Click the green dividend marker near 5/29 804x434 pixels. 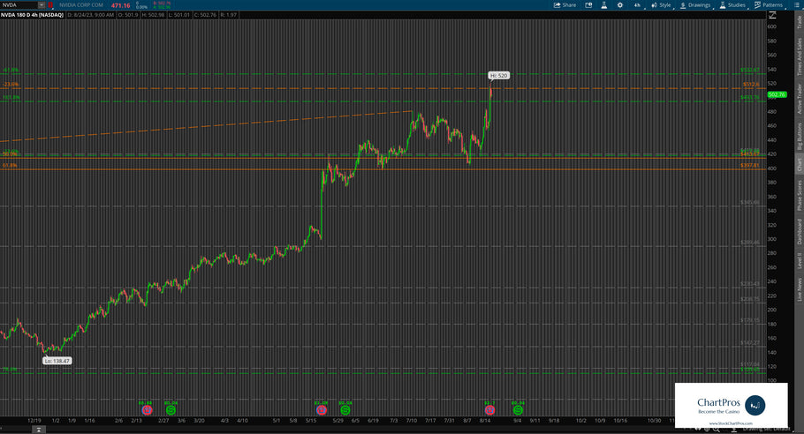[345, 410]
